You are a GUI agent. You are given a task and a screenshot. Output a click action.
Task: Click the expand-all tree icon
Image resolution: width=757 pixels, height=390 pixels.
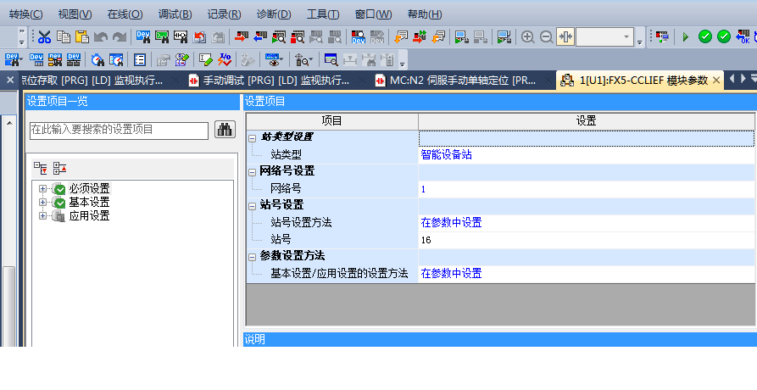coord(41,169)
